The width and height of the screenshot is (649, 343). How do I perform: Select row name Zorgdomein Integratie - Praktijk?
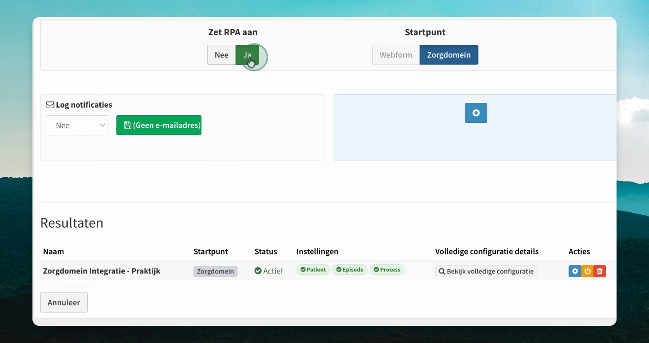[102, 271]
